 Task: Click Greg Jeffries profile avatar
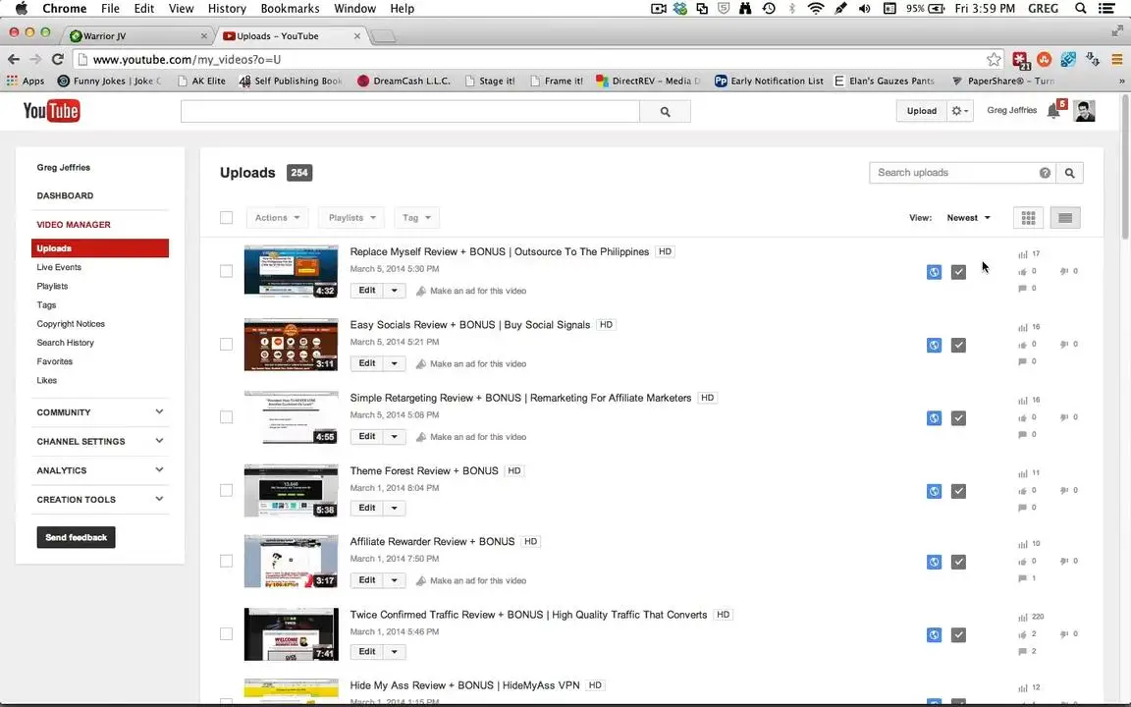coord(1084,110)
